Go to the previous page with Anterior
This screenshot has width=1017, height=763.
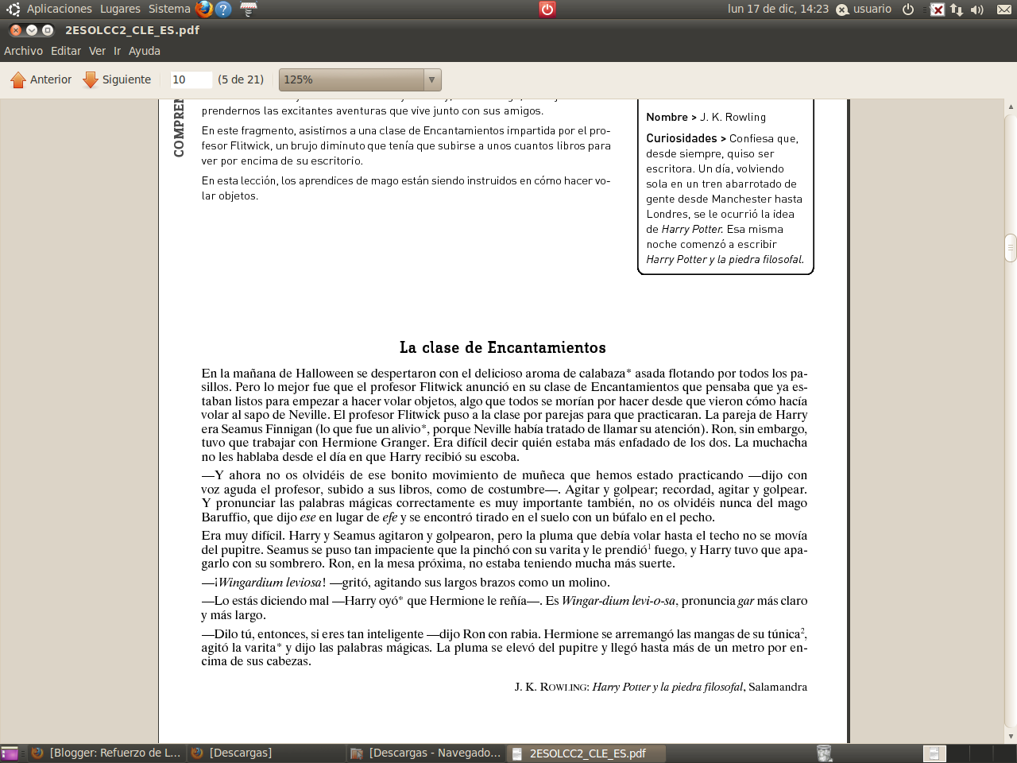(41, 79)
